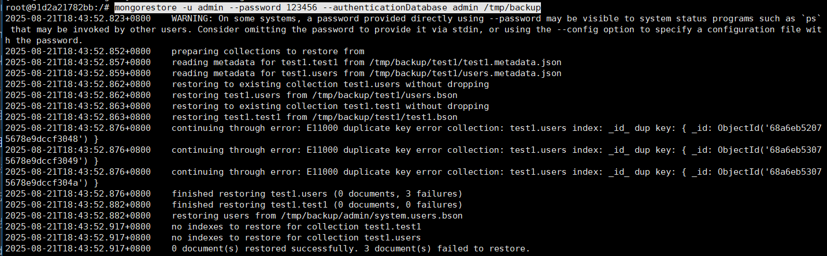Click 'no indexes to restore for collection test1.test1'
Image resolution: width=827 pixels, height=256 pixels.
point(296,227)
